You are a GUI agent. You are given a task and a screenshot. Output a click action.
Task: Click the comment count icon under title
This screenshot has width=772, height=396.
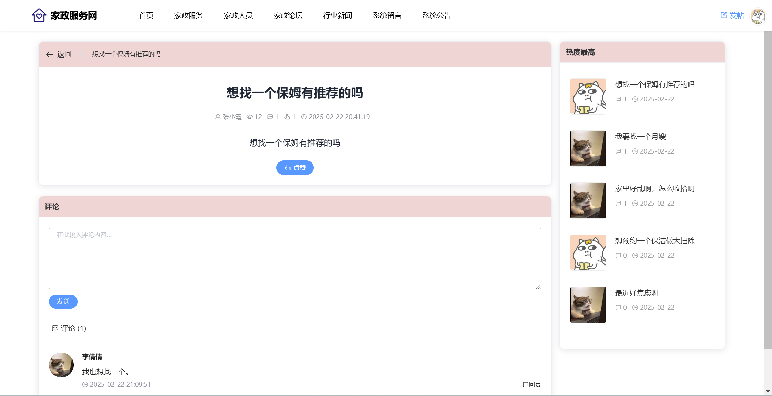(x=270, y=117)
